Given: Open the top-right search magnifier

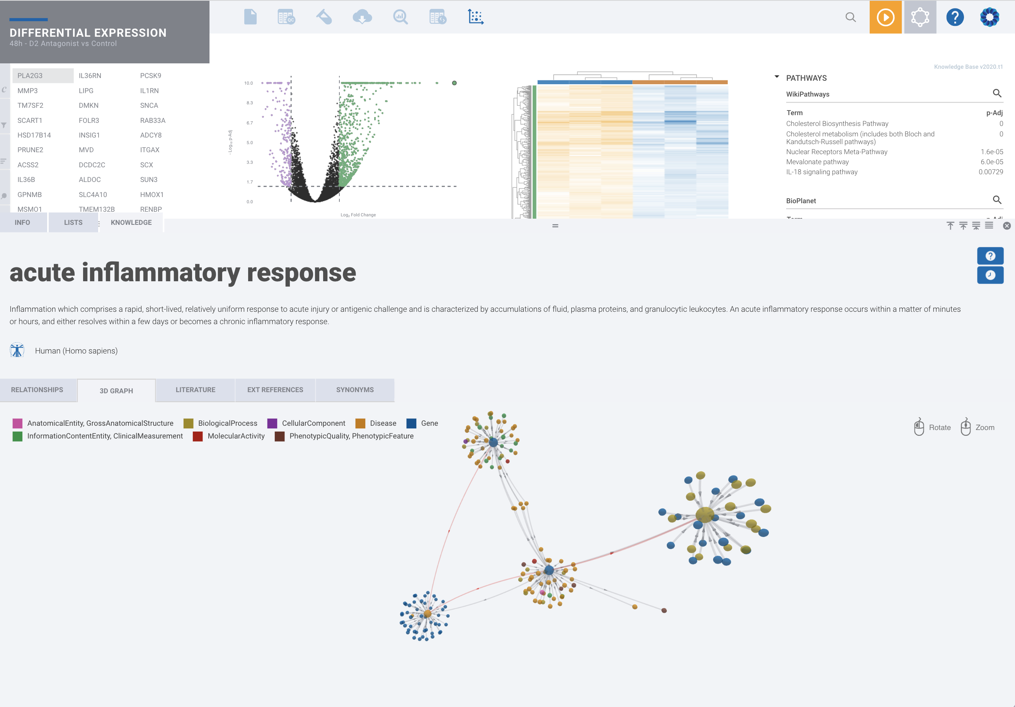Looking at the screenshot, I should (851, 17).
